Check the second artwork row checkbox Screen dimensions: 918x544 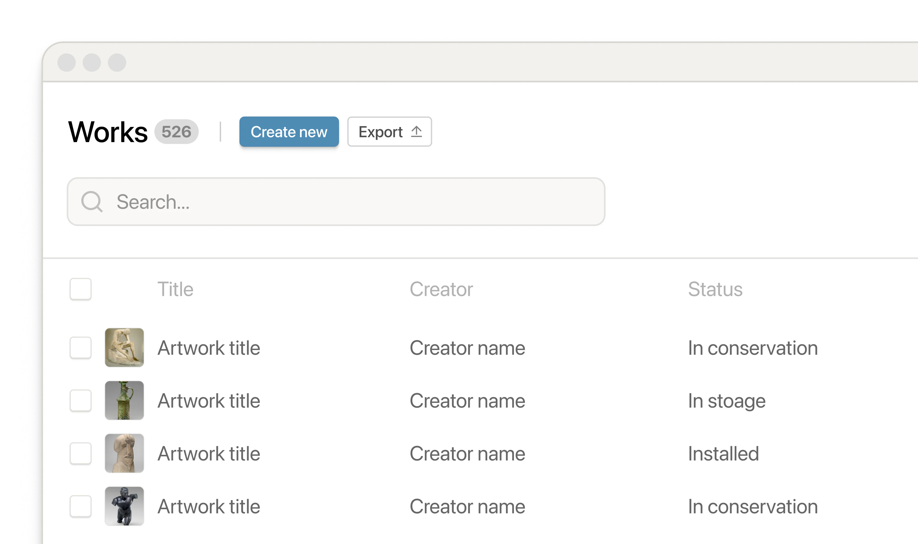click(x=81, y=400)
